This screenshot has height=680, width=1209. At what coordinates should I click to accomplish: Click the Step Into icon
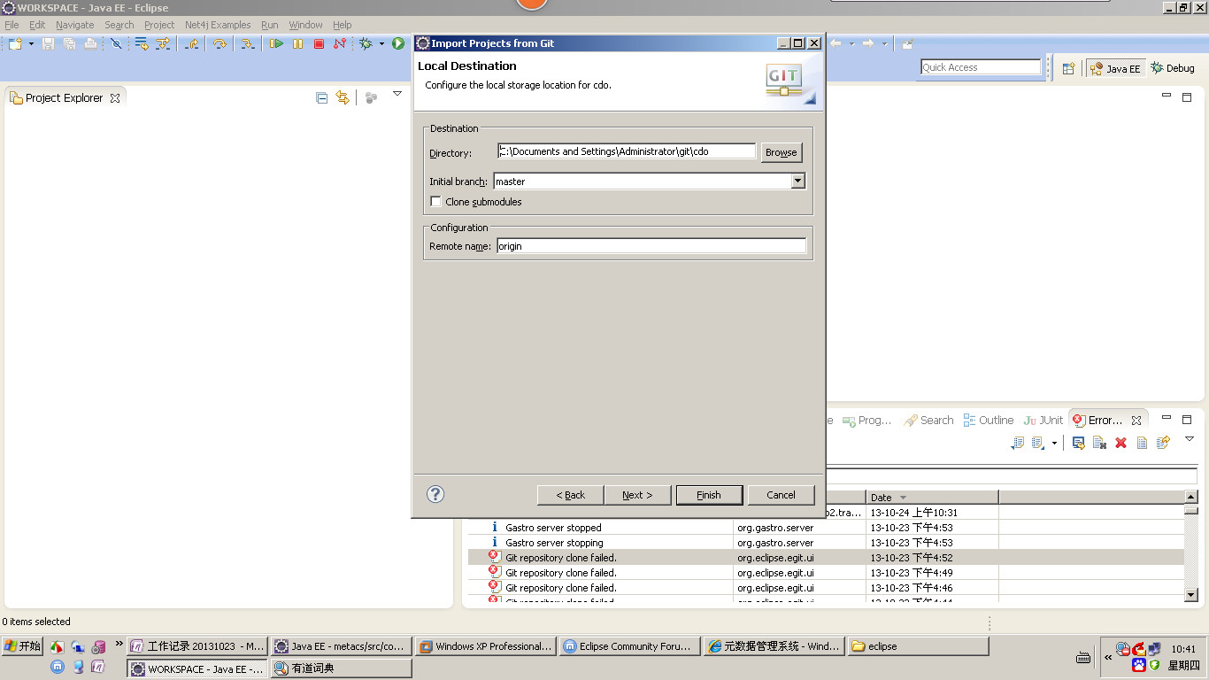tap(248, 43)
